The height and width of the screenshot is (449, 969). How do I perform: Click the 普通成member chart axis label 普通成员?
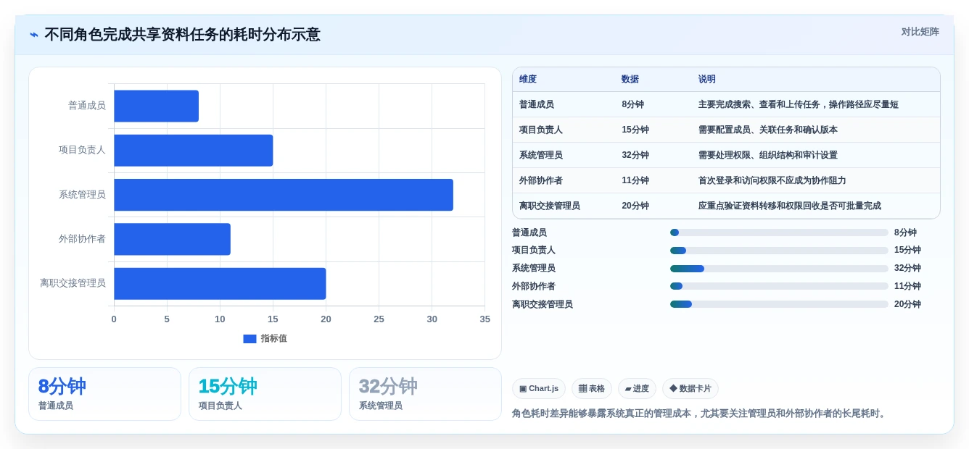pos(87,106)
